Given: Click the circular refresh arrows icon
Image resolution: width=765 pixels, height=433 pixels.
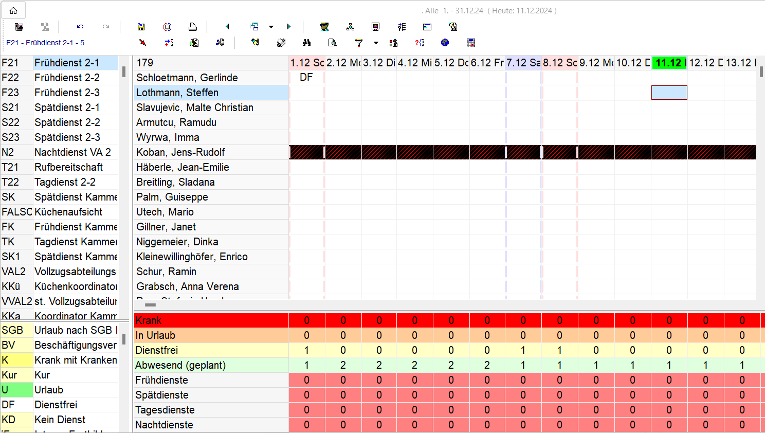Looking at the screenshot, I should [167, 27].
